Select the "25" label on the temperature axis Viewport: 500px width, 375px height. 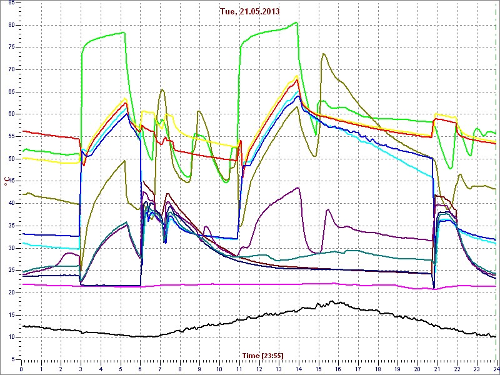[10, 271]
